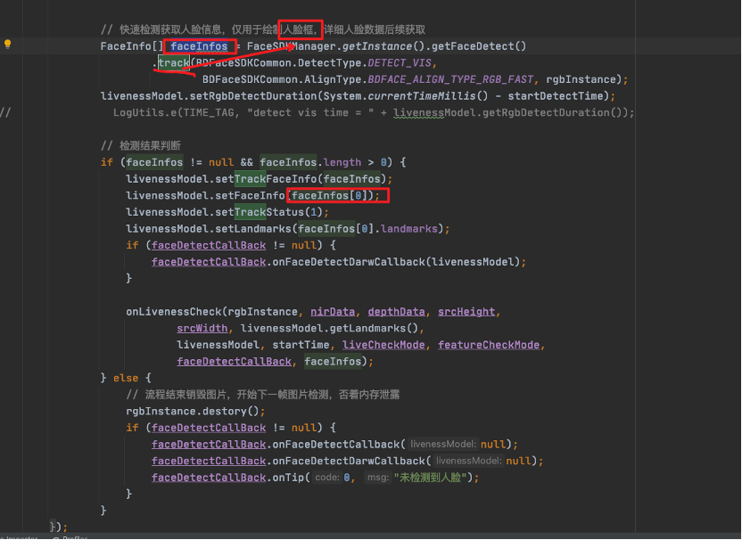Click the srcWidth parameter
Image resolution: width=742 pixels, height=540 pixels.
coord(202,328)
